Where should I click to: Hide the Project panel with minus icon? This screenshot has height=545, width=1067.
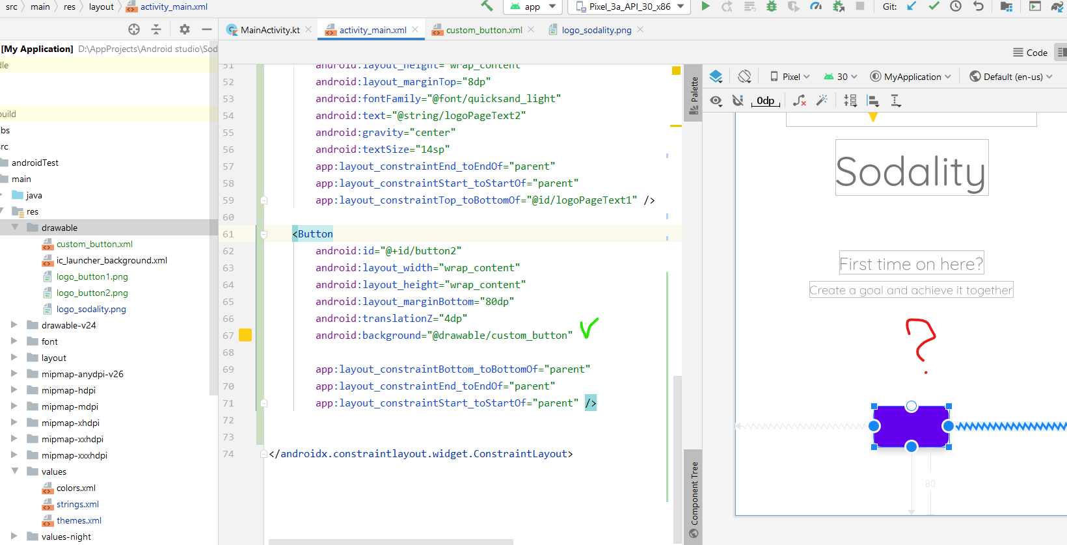click(x=207, y=29)
